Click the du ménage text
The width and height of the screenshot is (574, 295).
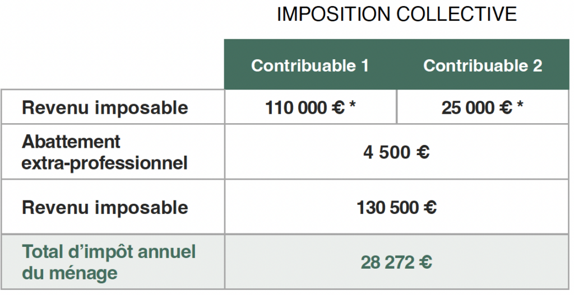(70, 273)
